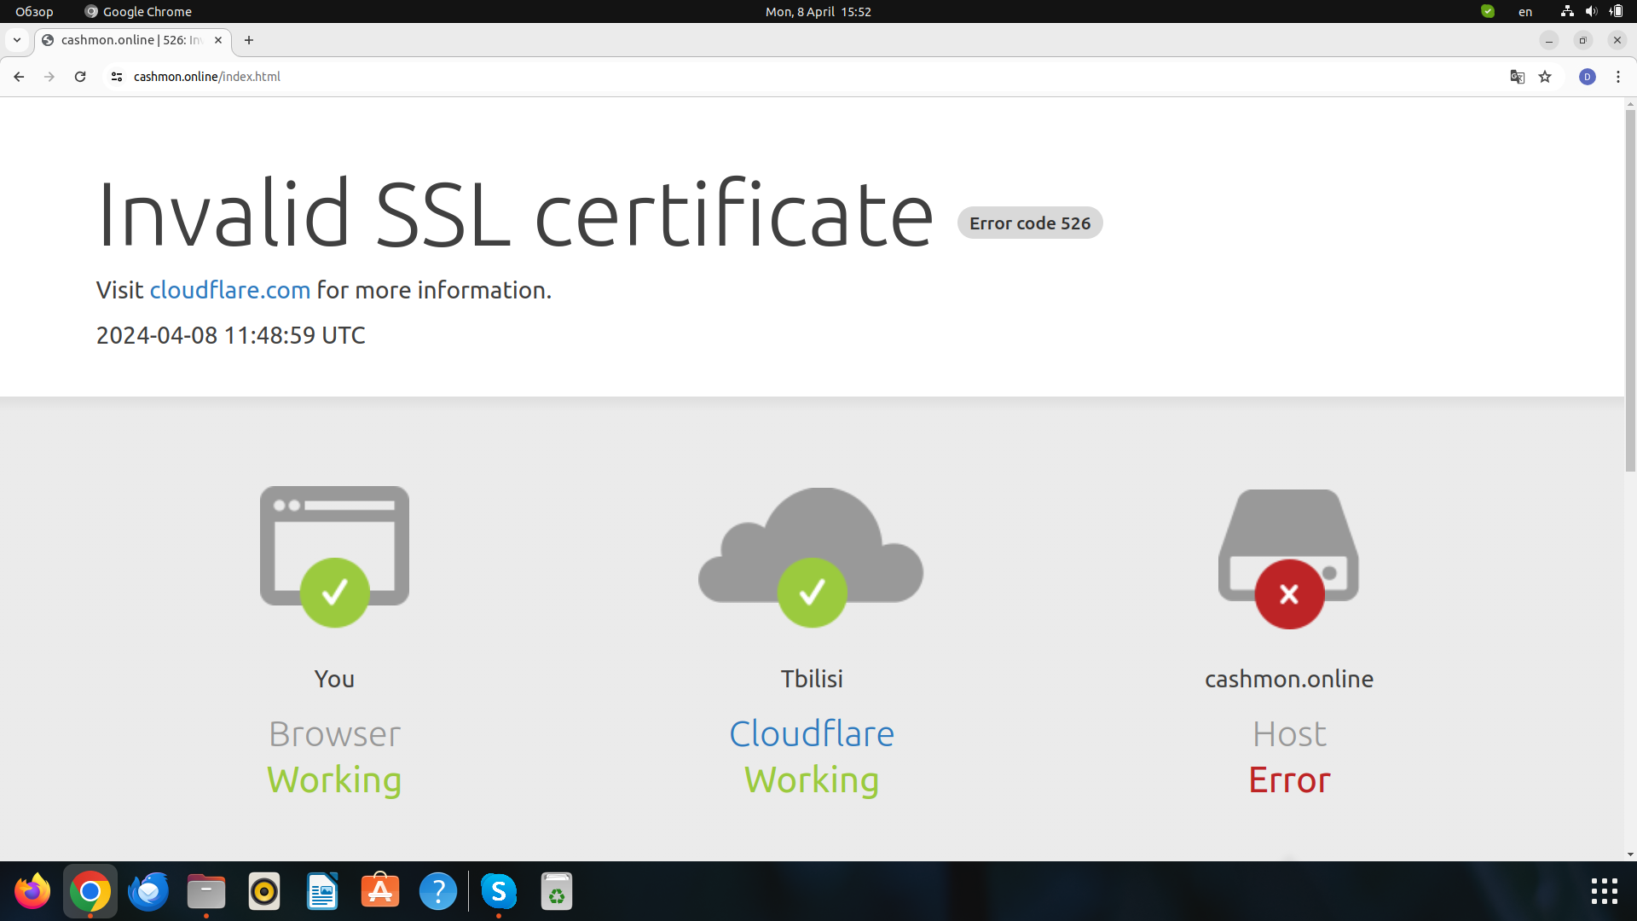
Task: Open the system status menu with volume icon
Action: pyautogui.click(x=1591, y=12)
